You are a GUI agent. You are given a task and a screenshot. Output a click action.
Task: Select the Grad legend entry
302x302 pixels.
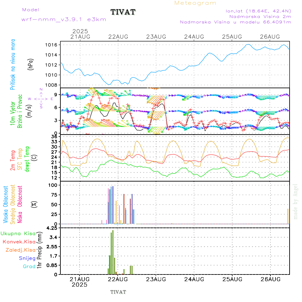pos(29,266)
